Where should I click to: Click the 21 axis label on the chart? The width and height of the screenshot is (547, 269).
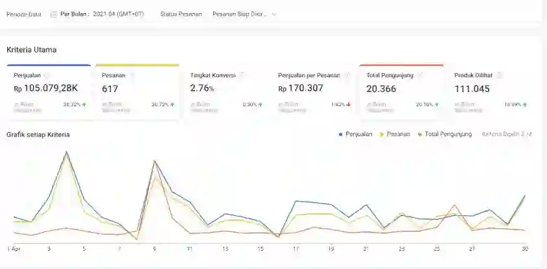click(x=366, y=249)
